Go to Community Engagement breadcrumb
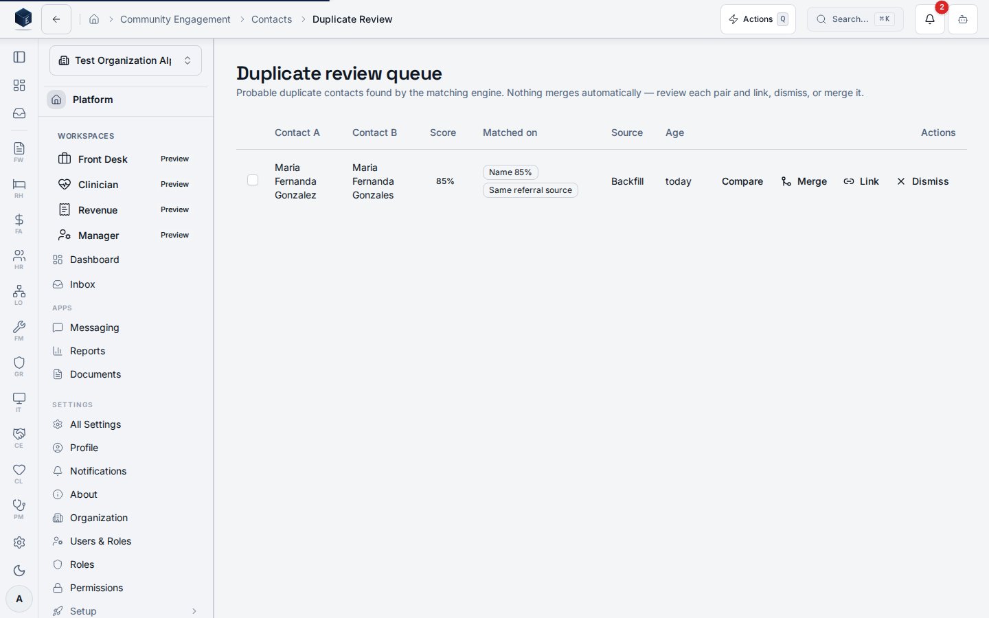 [x=175, y=19]
